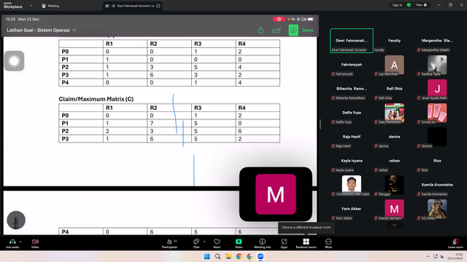Screen dimensions: 467x262
Task: Select Maudy Apriyani's M avatar tile
Action: (x=394, y=209)
